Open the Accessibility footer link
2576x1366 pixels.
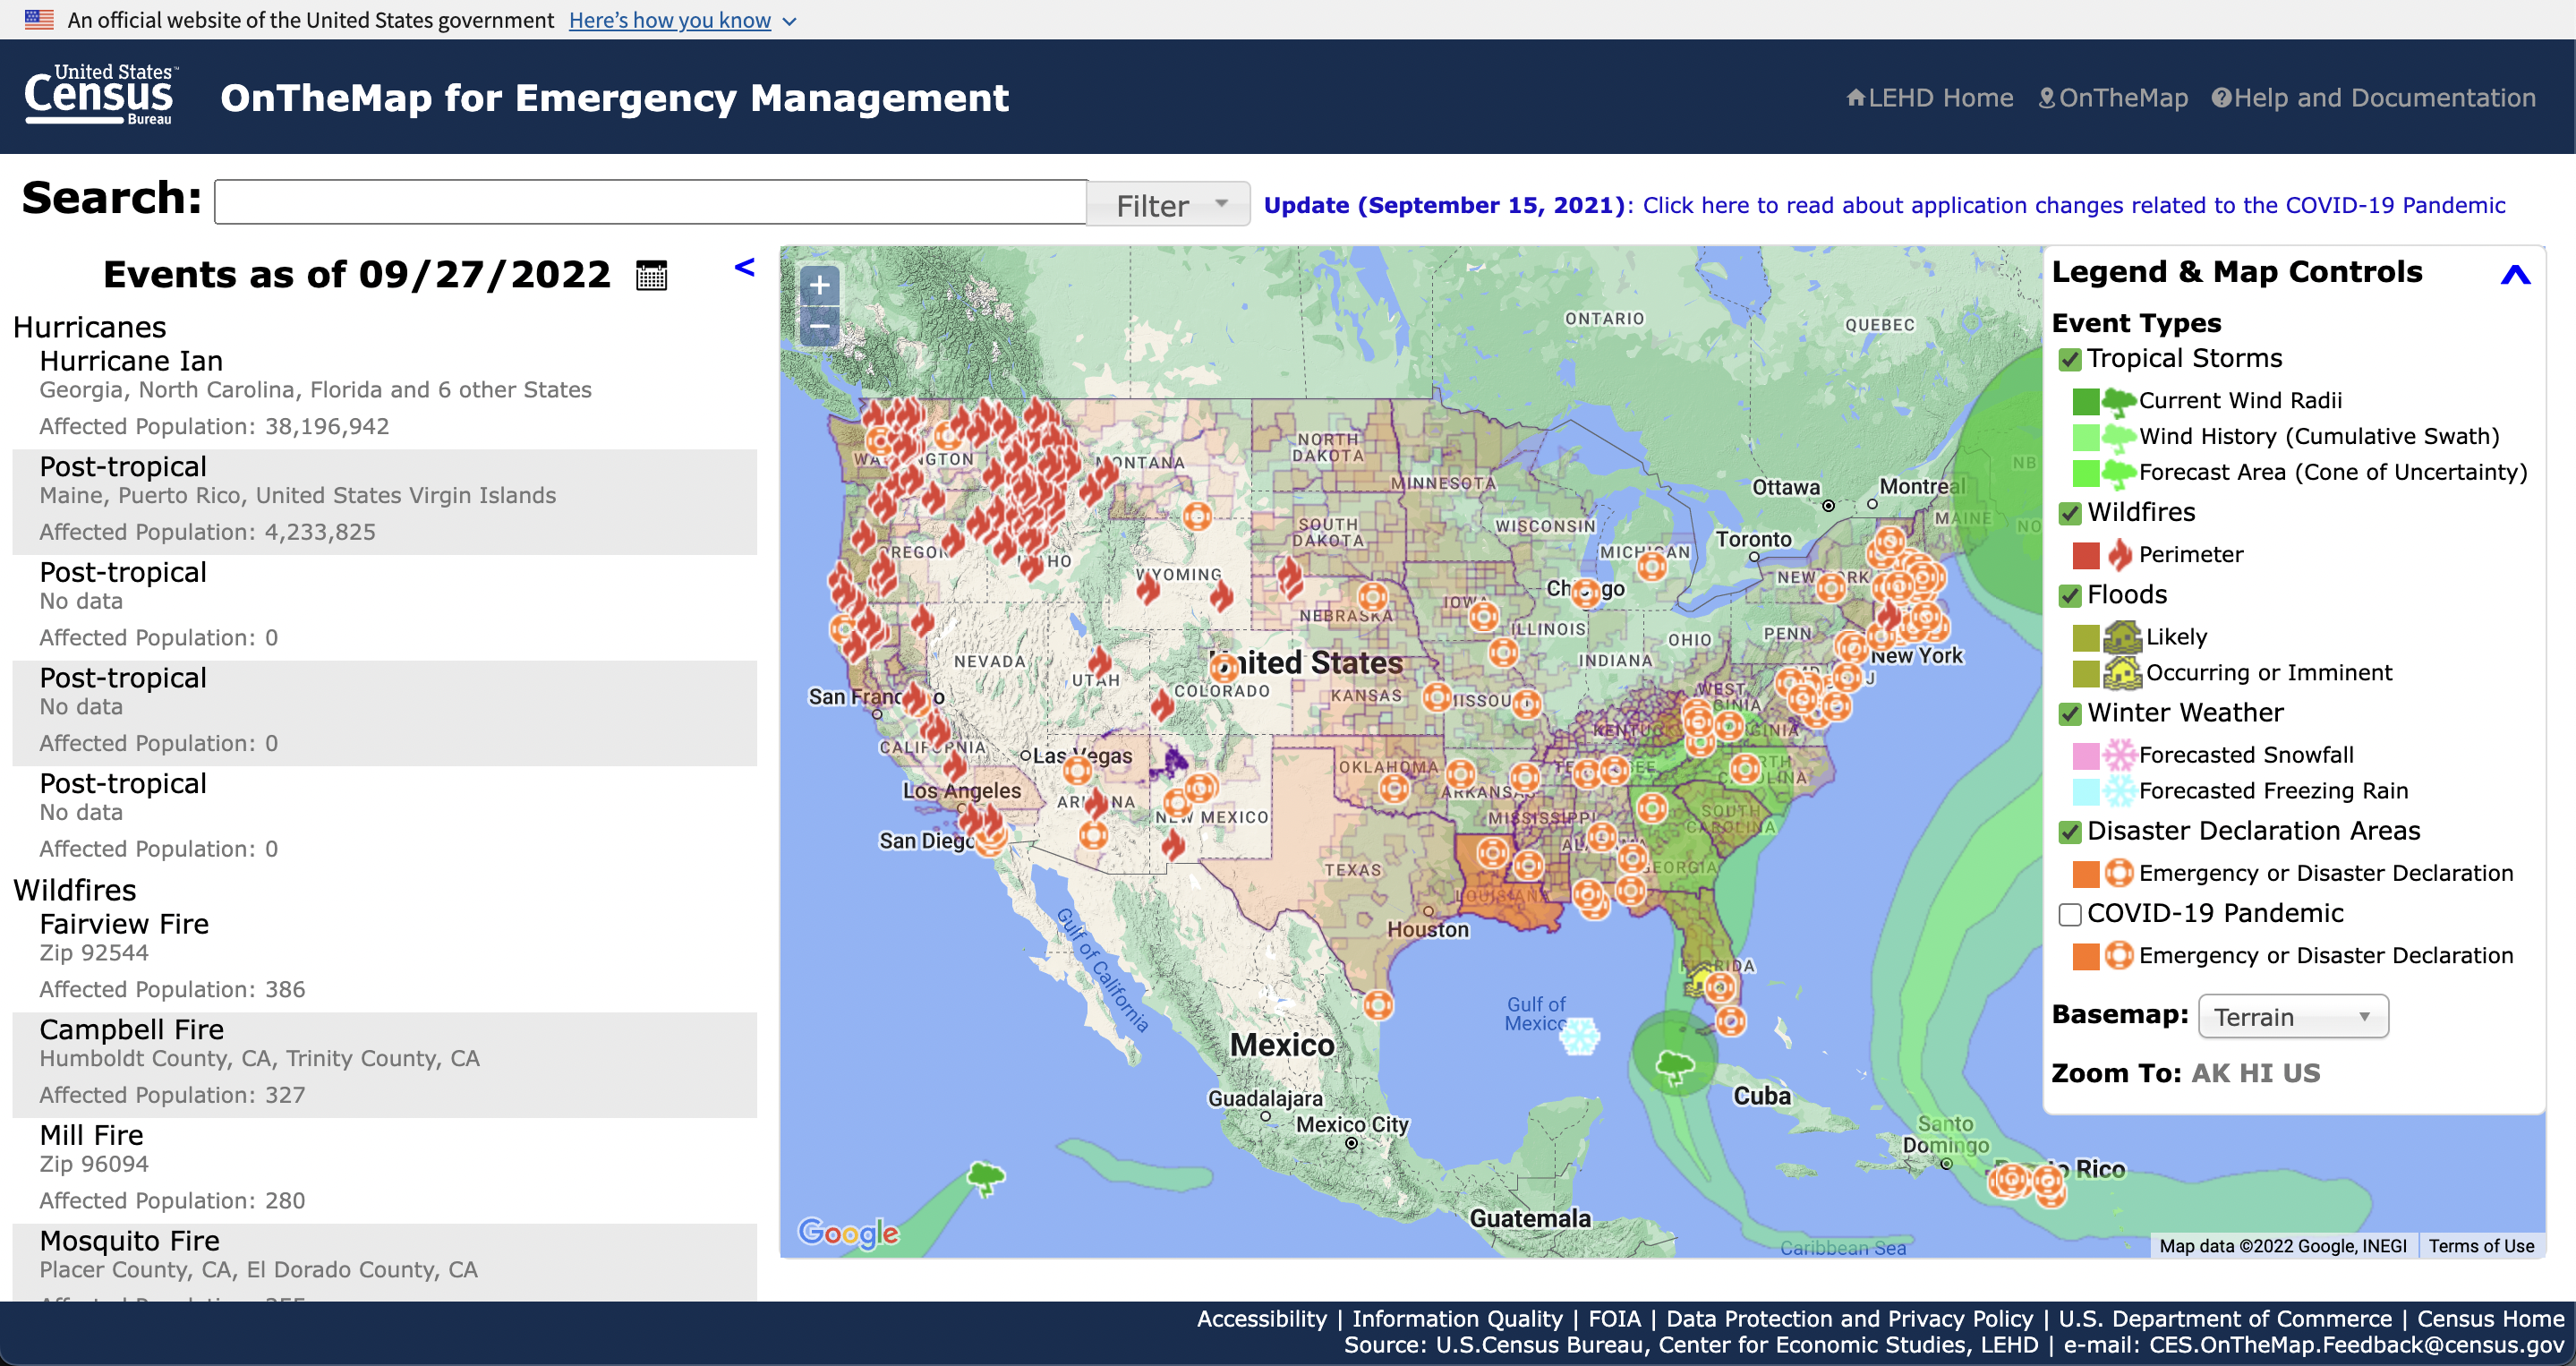pos(1262,1318)
